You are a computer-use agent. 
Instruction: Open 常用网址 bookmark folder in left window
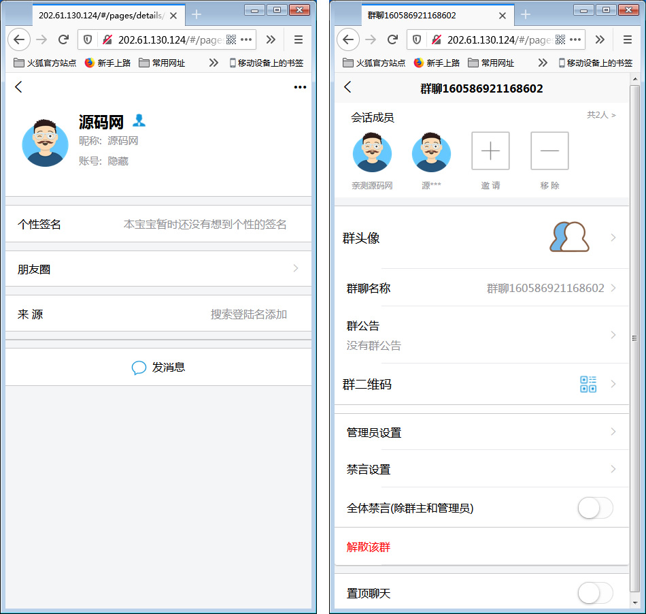[x=162, y=63]
